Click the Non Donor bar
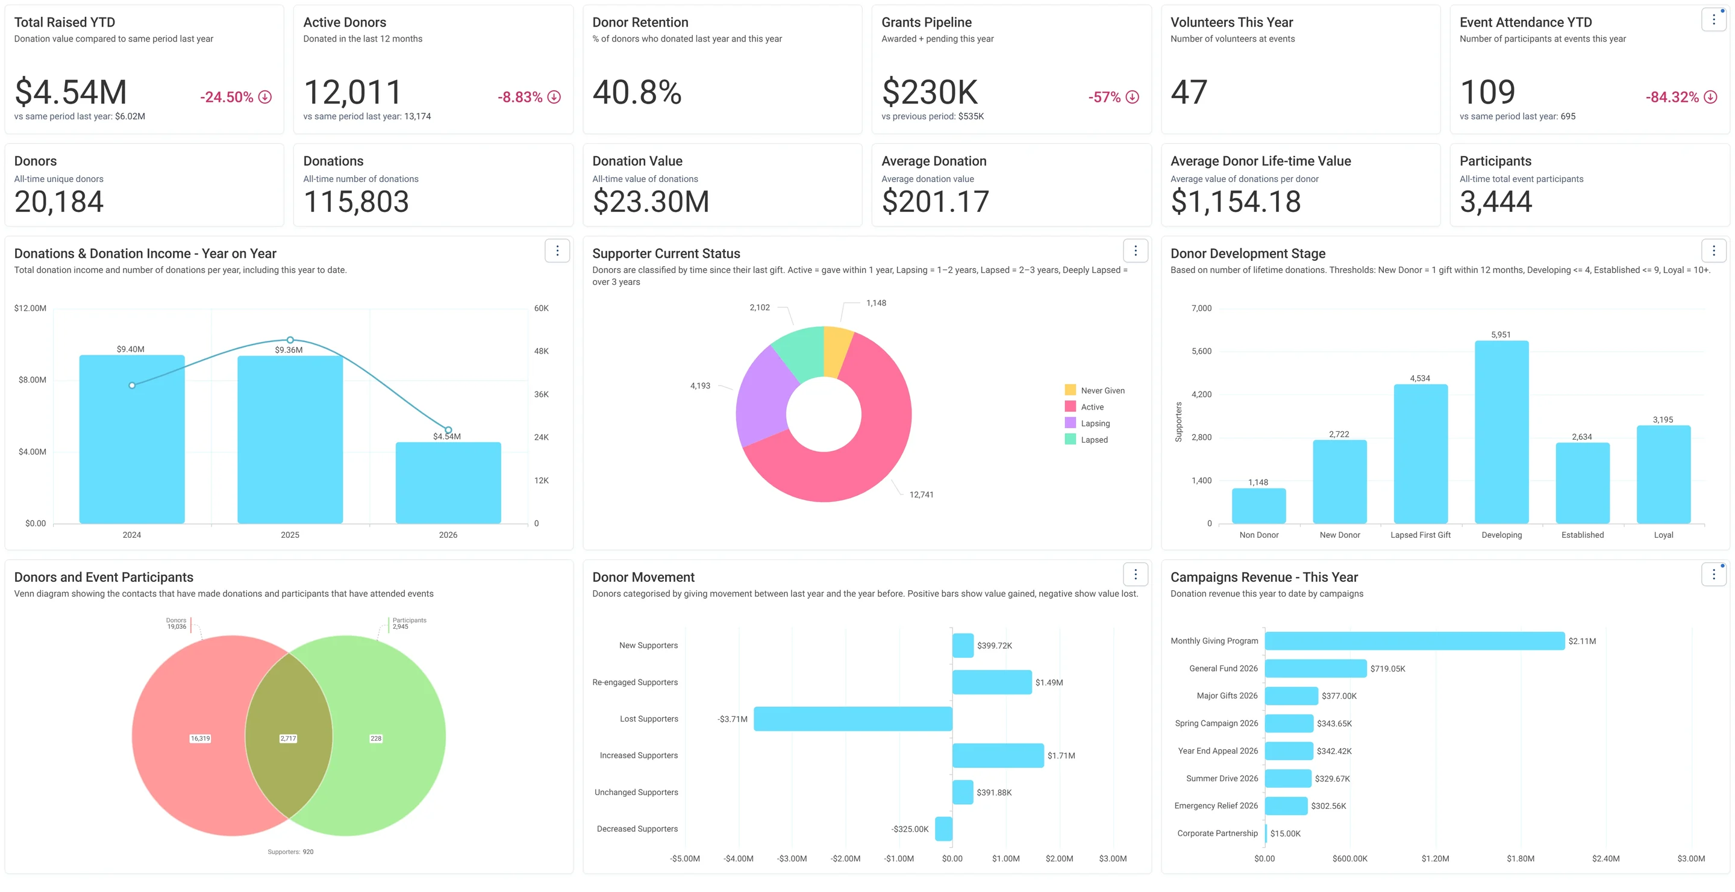 tap(1259, 505)
